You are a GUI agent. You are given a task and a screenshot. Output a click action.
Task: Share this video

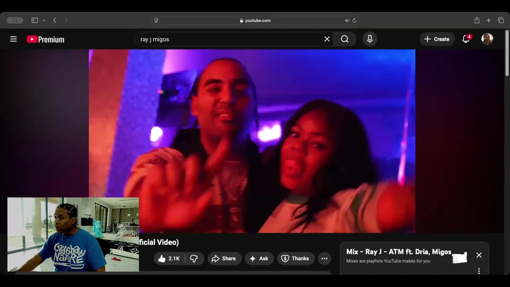click(x=224, y=259)
